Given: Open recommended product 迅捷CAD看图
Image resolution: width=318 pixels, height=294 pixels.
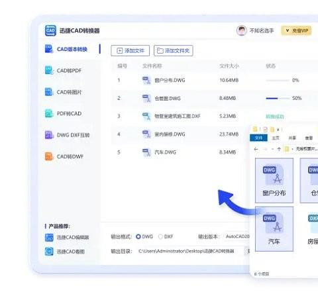Looking at the screenshot, I should tap(64, 252).
